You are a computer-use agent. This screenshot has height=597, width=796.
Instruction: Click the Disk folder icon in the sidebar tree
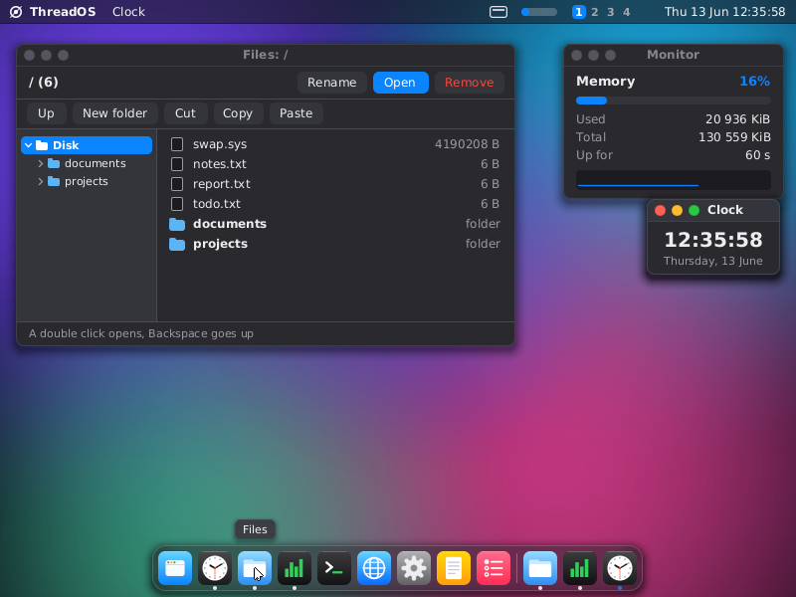[x=42, y=145]
